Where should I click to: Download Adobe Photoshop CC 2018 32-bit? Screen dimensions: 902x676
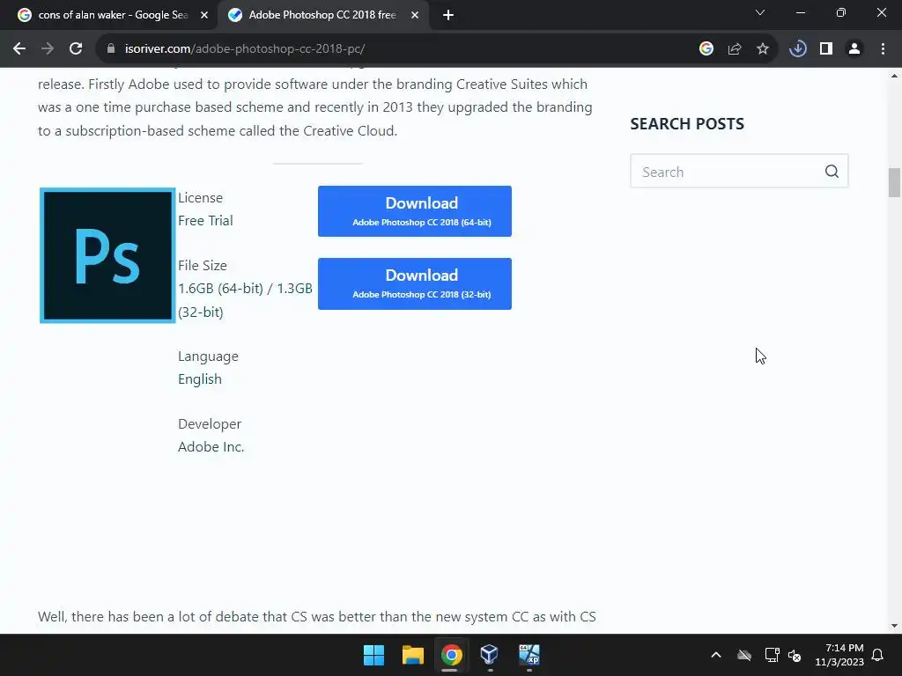415,283
